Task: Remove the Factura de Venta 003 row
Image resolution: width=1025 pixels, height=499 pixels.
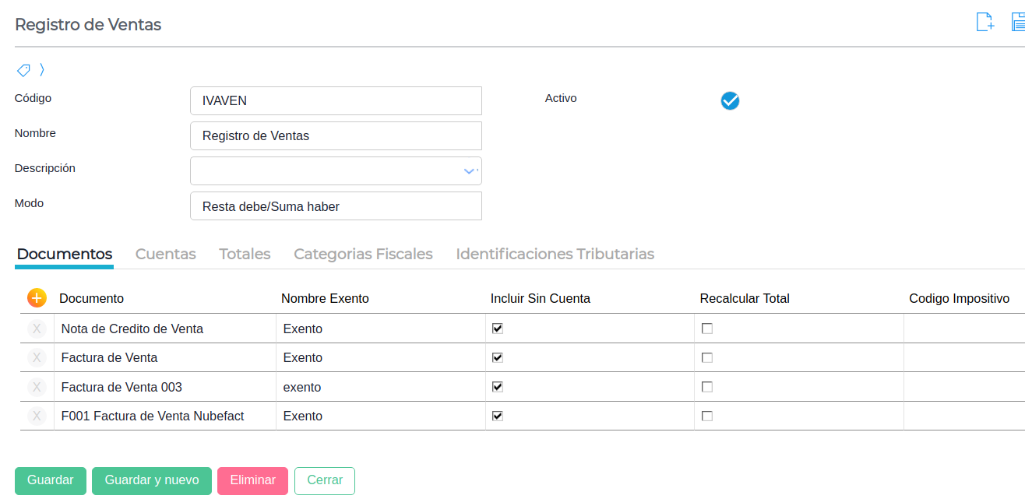Action: [x=37, y=387]
